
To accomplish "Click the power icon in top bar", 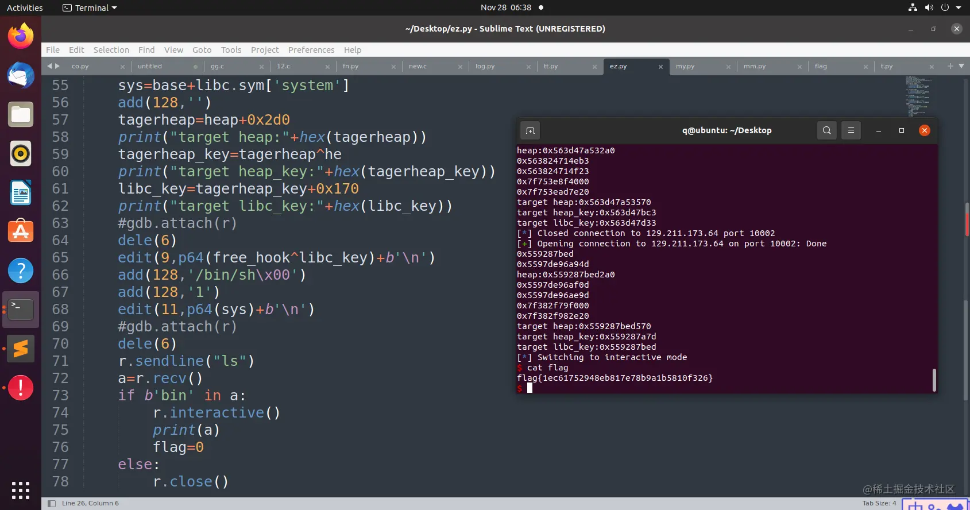I will (945, 7).
